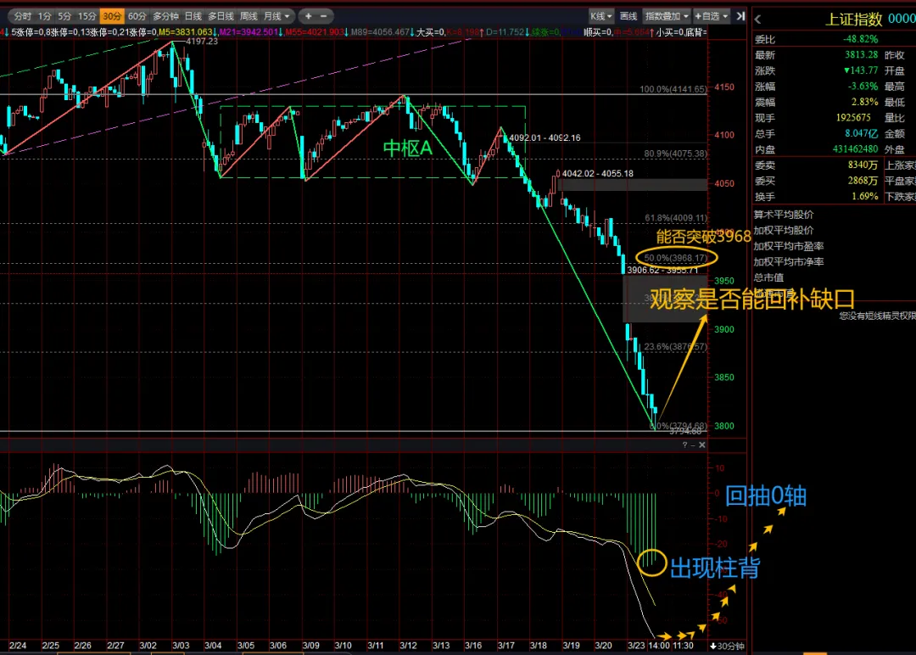This screenshot has width=916, height=655.
Task: Click the 61.8%(4009.11) Fibonacci label
Action: pos(676,218)
